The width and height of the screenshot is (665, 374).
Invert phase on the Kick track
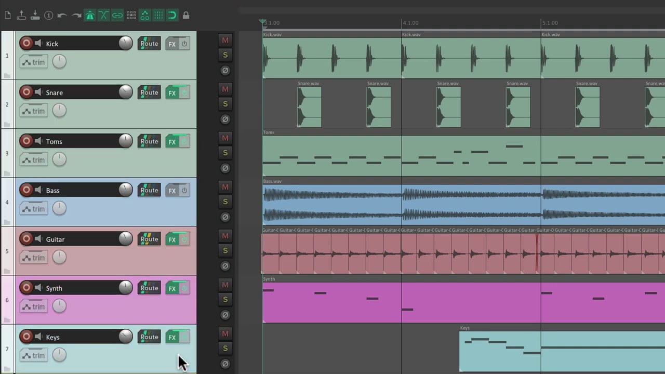(x=225, y=70)
